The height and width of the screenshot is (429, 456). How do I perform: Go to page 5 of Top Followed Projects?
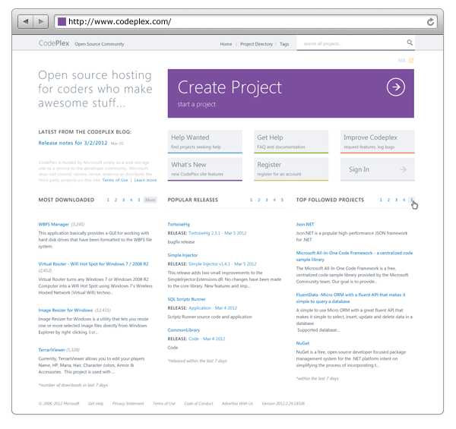[x=411, y=200]
